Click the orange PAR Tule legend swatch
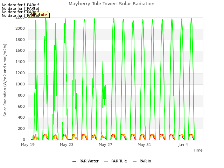Screen dimensions: 224x168 click(106, 162)
